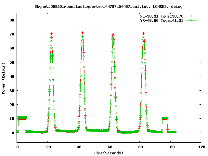Click x-axis tick label 80
Screen dimensions: 208x156
pyautogui.click(x=140, y=147)
